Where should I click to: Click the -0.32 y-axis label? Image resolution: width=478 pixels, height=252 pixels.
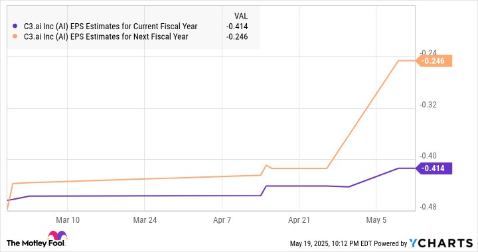pos(428,105)
